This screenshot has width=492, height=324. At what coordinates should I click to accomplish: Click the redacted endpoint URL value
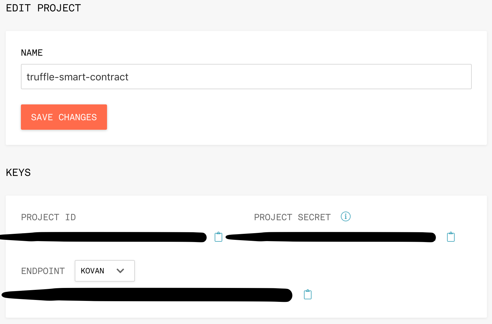[147, 295]
